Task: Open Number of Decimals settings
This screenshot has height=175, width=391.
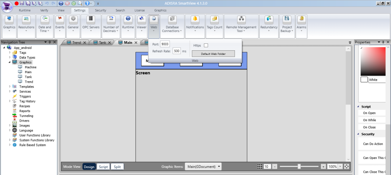Action: click(111, 26)
